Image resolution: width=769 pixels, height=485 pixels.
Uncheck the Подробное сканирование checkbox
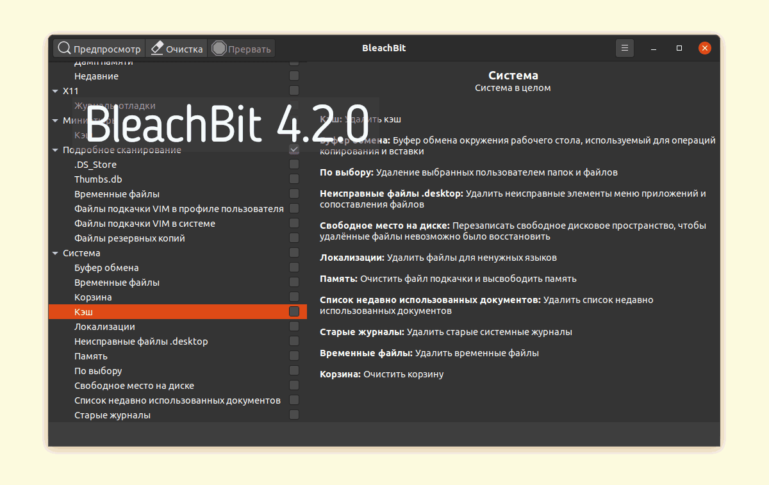click(x=294, y=149)
